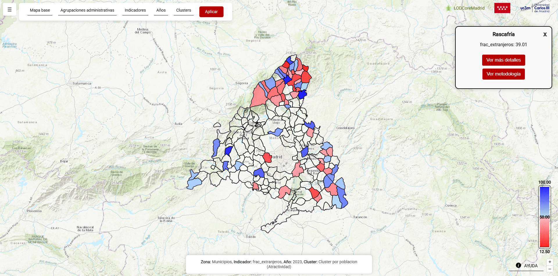558x276 pixels.
Task: Open the Mapa base menu
Action: [x=40, y=10]
